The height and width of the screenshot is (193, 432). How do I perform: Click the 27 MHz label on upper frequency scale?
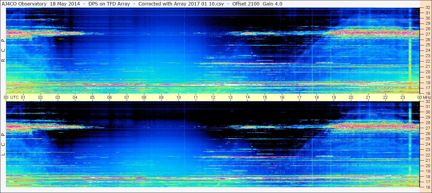pos(427,34)
